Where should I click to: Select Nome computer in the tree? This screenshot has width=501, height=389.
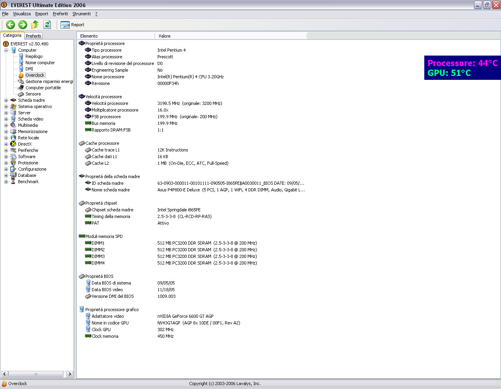click(40, 63)
